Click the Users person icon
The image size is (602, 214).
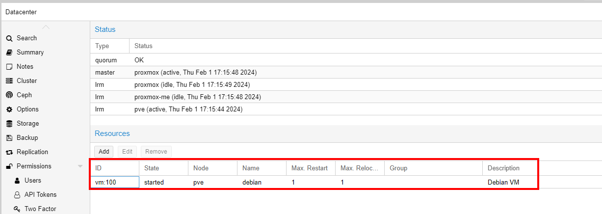(17, 181)
